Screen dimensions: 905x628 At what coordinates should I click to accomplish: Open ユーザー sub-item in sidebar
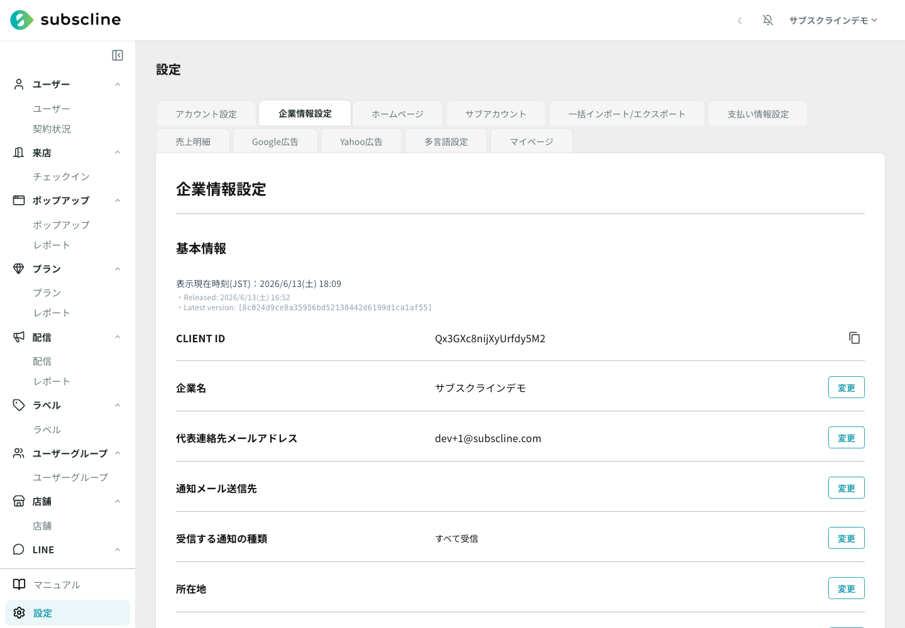[x=52, y=109]
